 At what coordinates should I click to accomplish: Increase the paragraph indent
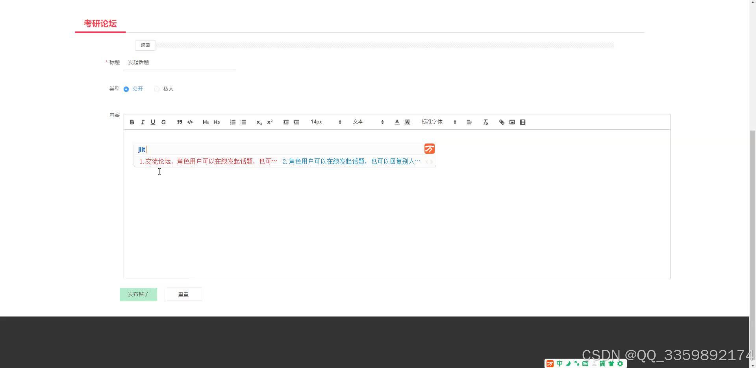click(x=296, y=122)
